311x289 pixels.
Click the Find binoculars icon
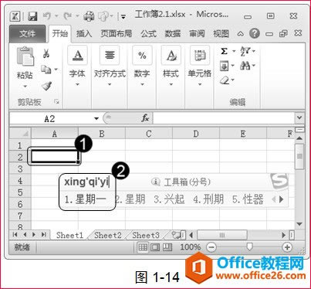click(x=245, y=66)
